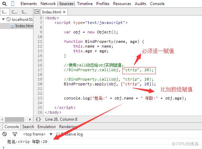
Task: Select Index.htm file in the tree
Action: point(17,26)
